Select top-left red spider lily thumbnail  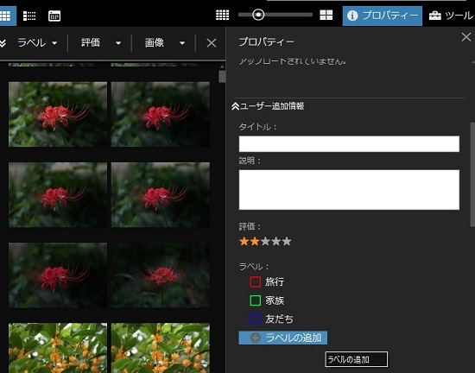pos(58,115)
